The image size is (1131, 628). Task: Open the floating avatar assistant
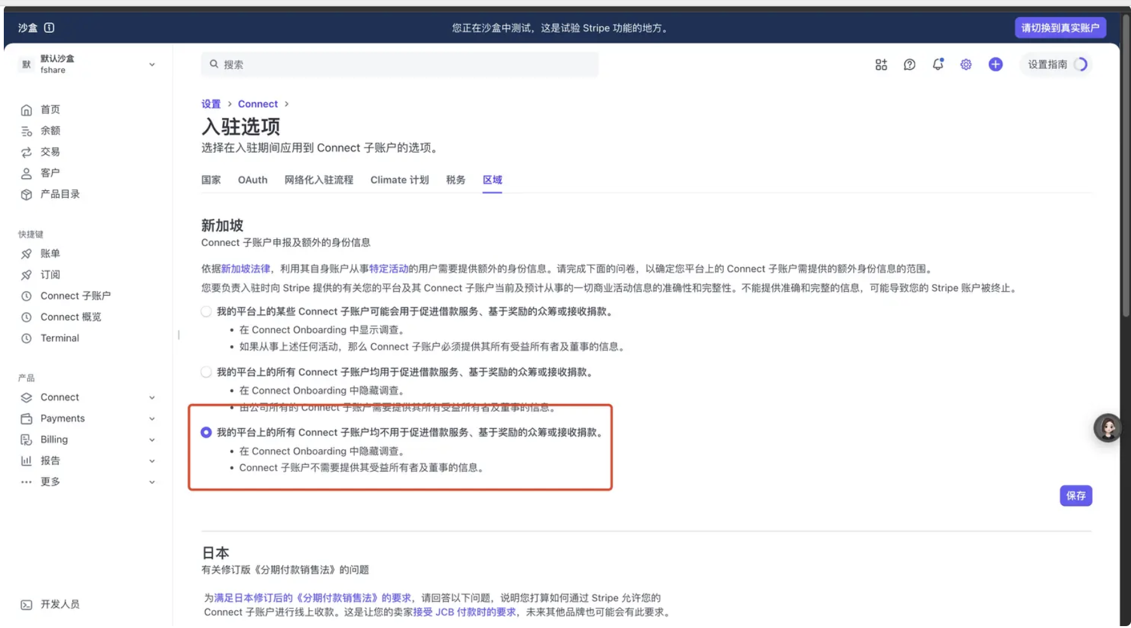[x=1108, y=428]
